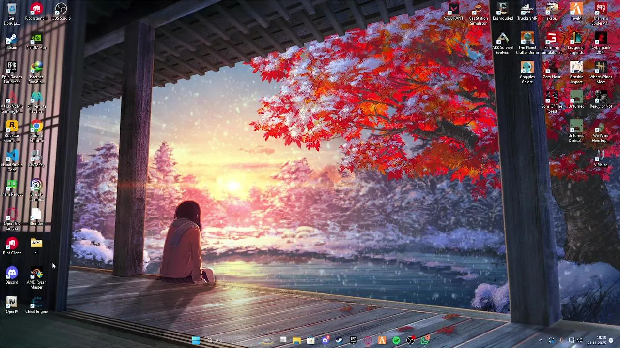This screenshot has height=348, width=620.
Task: Open Steam from the taskbar
Action: pos(340,340)
